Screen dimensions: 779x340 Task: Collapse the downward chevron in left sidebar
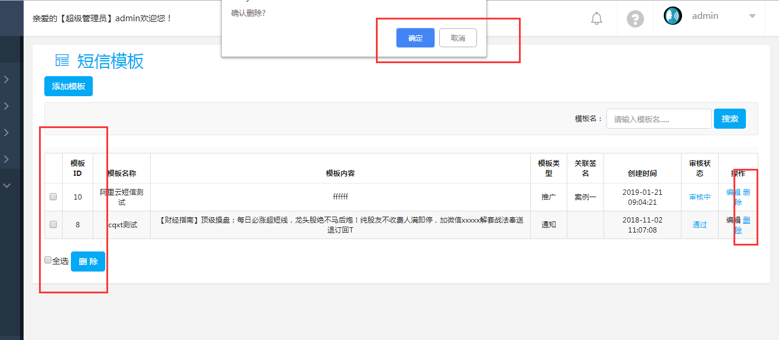[x=7, y=185]
